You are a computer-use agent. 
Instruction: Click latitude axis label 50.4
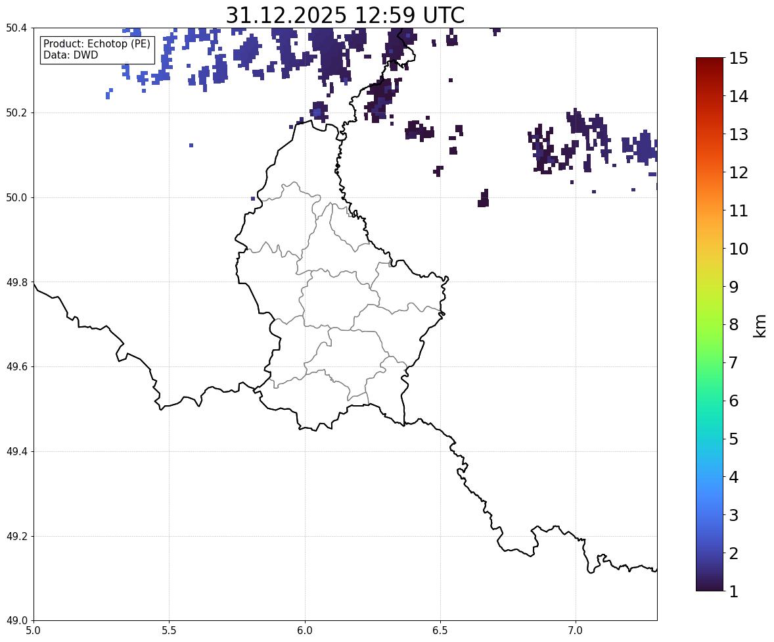(x=16, y=28)
